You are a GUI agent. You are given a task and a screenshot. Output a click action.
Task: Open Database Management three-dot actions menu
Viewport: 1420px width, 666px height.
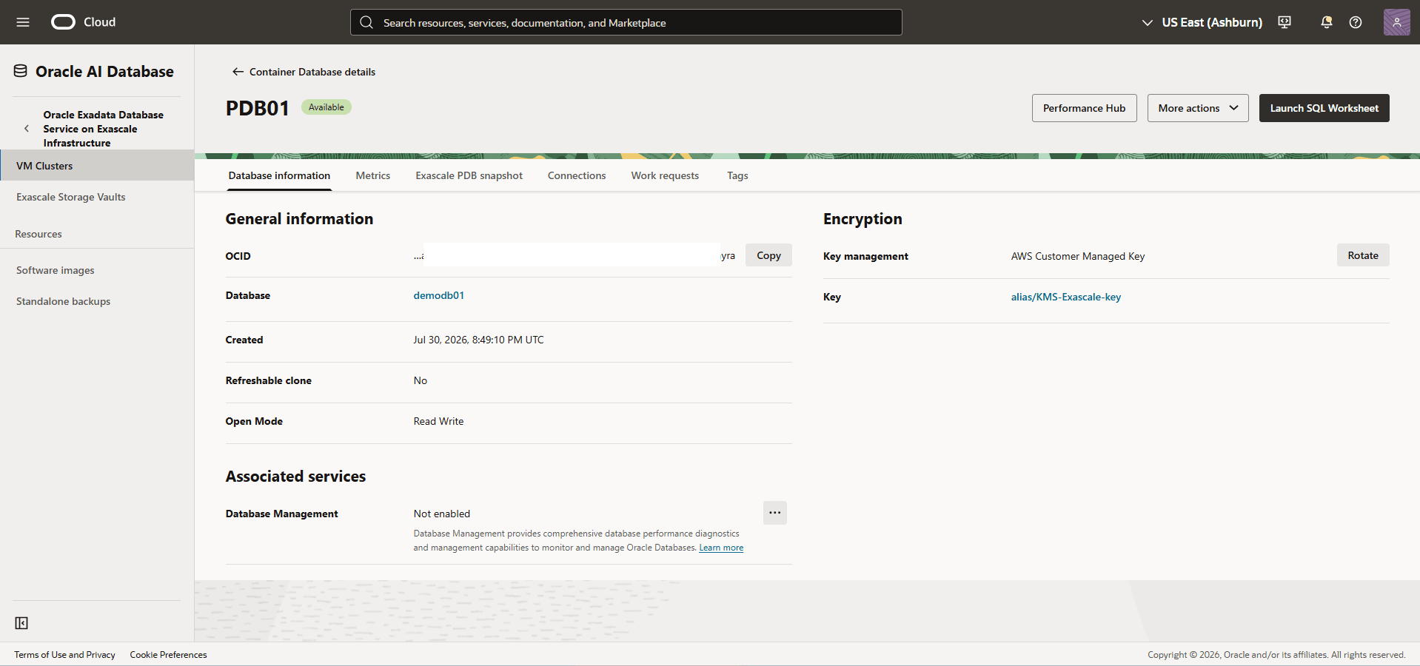click(774, 513)
